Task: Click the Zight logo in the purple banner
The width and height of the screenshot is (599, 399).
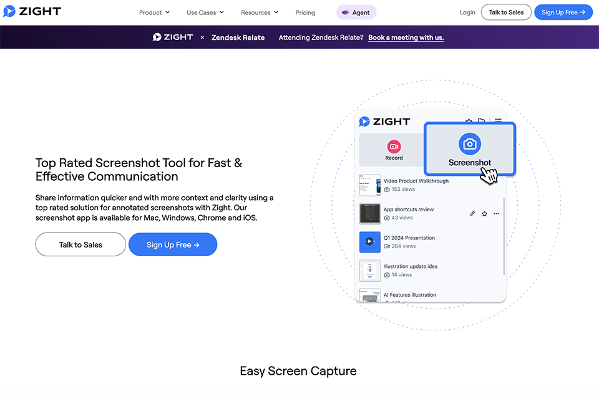Action: click(173, 37)
